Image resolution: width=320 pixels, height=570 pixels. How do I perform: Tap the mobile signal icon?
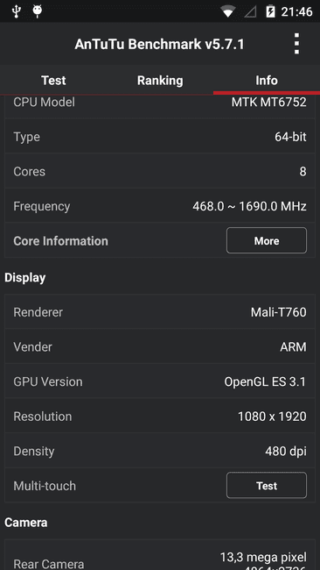tap(250, 12)
